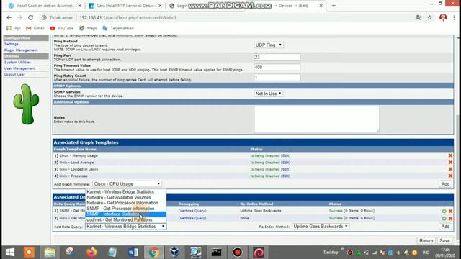Open a new browser tab
The width and height of the screenshot is (461, 259).
(x=334, y=6)
